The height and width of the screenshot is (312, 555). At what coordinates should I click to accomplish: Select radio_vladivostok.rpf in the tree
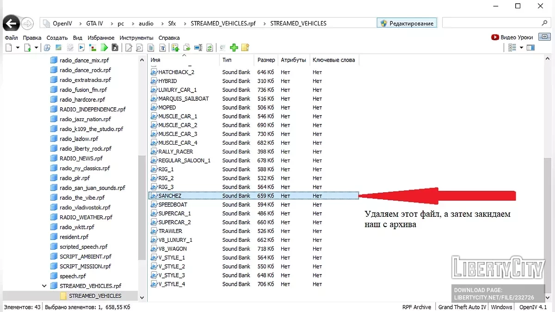pos(85,208)
